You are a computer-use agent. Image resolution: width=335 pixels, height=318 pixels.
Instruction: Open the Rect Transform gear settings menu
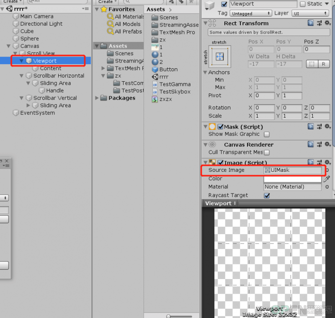(327, 23)
